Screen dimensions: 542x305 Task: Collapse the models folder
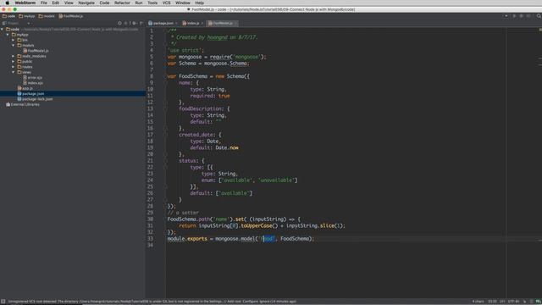click(x=14, y=45)
